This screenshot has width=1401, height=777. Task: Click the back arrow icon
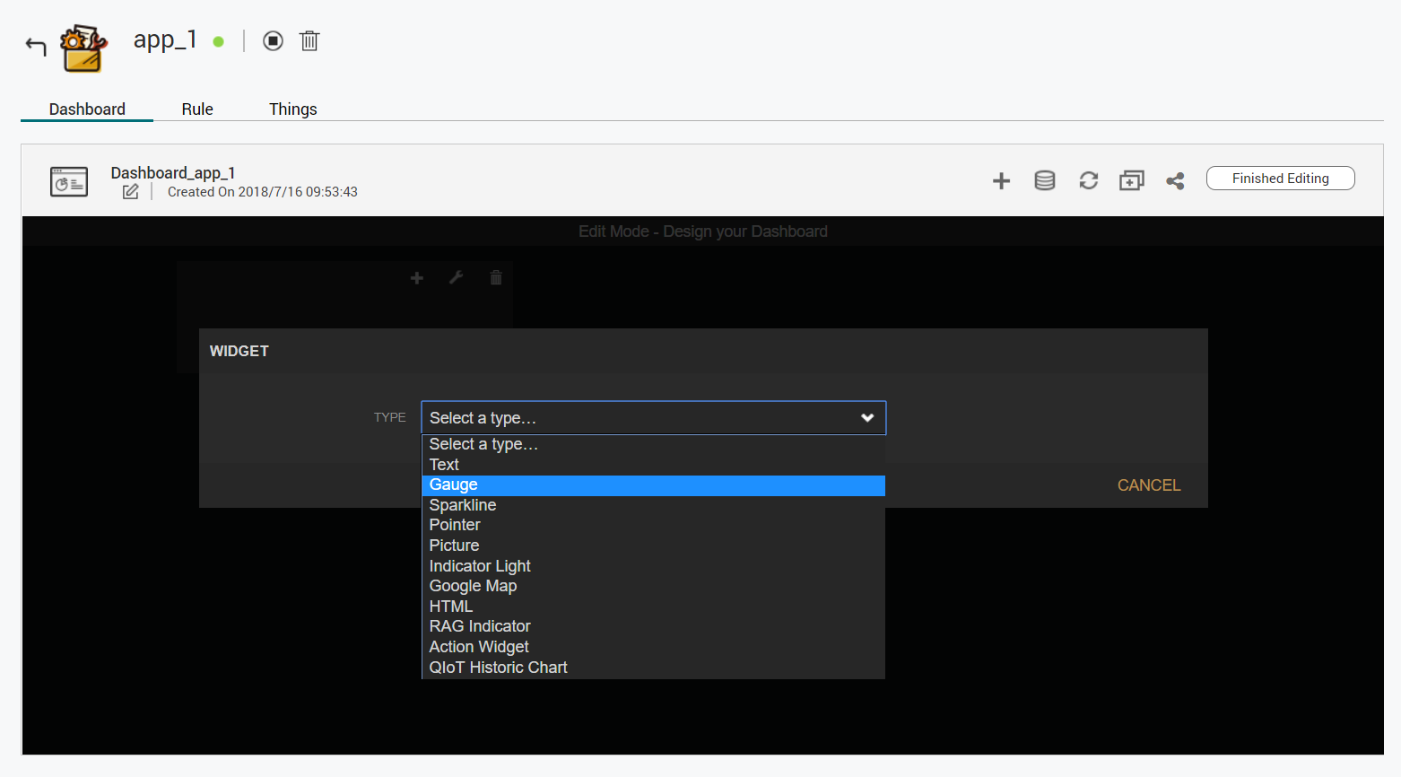pyautogui.click(x=36, y=45)
